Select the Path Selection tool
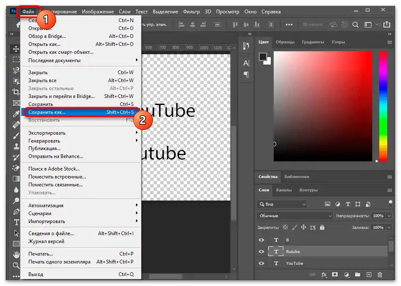 tap(16, 233)
